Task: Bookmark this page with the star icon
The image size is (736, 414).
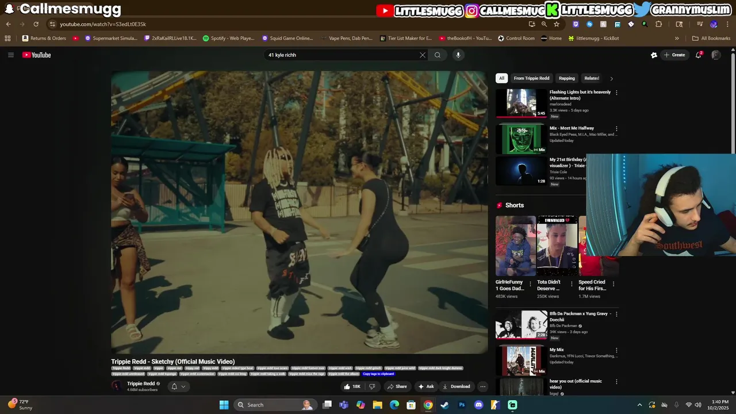Action: 557,24
